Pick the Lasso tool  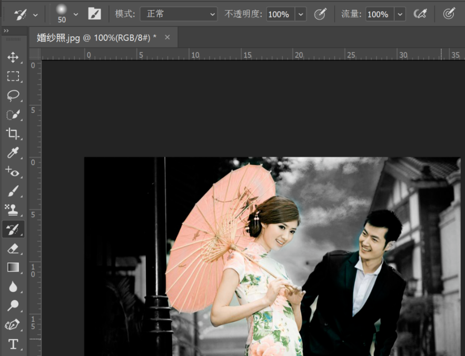point(13,95)
